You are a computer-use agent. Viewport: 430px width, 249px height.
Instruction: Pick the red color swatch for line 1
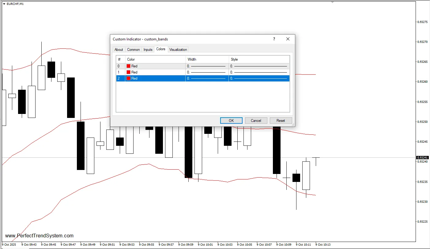pos(129,72)
